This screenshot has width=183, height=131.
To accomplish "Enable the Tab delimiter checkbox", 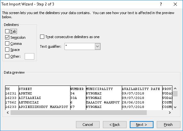I will [7, 31].
